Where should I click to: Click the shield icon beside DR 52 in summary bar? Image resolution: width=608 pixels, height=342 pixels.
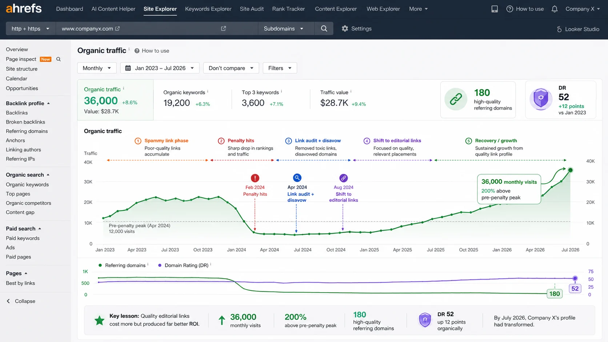pyautogui.click(x=425, y=320)
